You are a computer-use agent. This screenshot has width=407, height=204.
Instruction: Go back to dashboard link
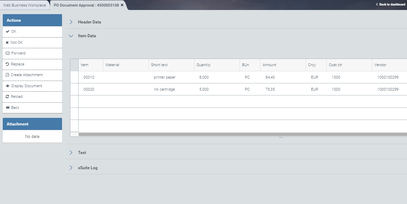(390, 4)
